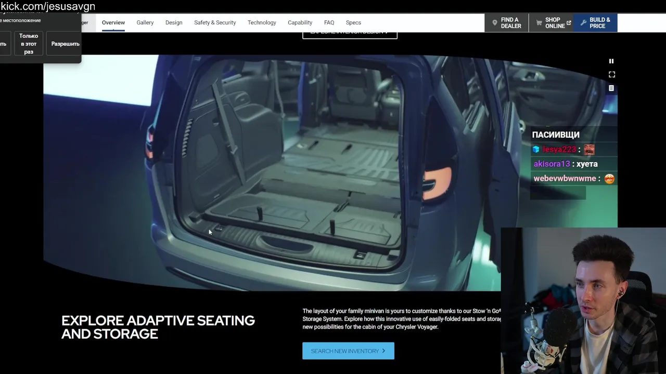666x374 pixels.
Task: Click the Find a Dealer location pin icon
Action: click(x=495, y=23)
